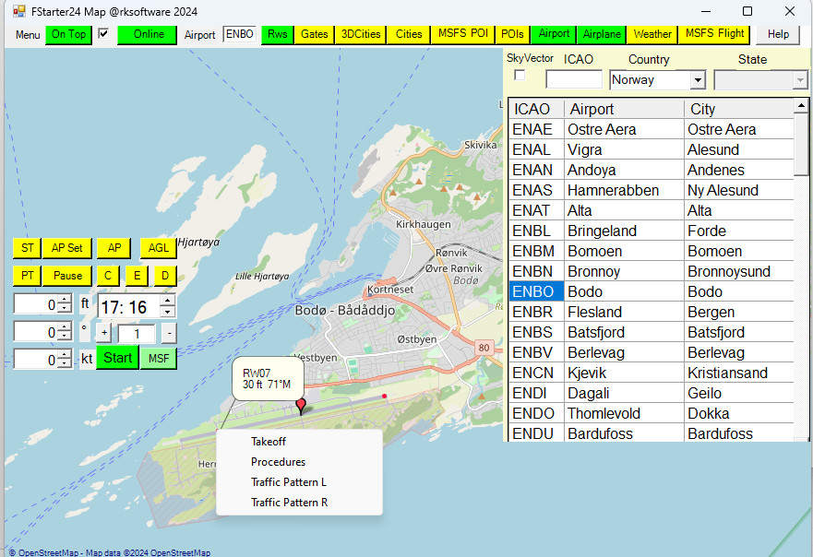Image resolution: width=813 pixels, height=557 pixels.
Task: Toggle the Rws overlay on the toolbar
Action: [277, 34]
